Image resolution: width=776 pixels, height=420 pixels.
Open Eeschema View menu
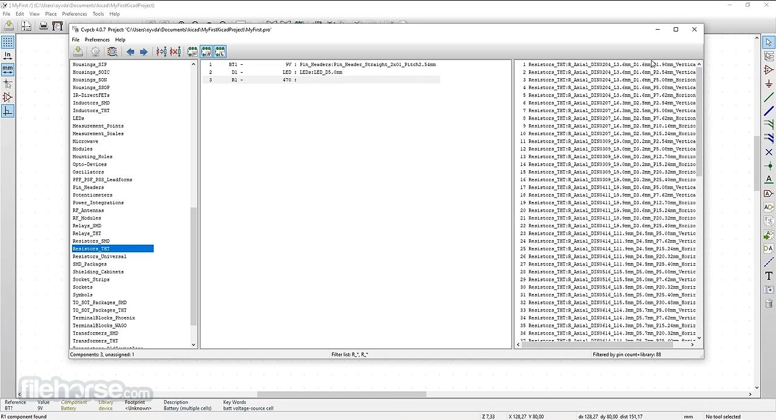pyautogui.click(x=35, y=14)
